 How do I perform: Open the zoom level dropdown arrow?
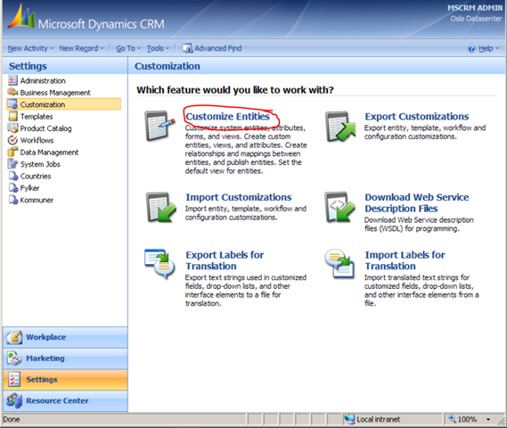tap(488, 419)
